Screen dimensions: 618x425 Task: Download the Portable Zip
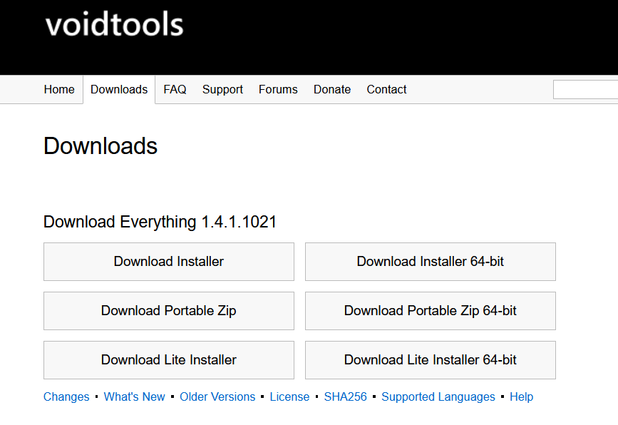(x=168, y=311)
